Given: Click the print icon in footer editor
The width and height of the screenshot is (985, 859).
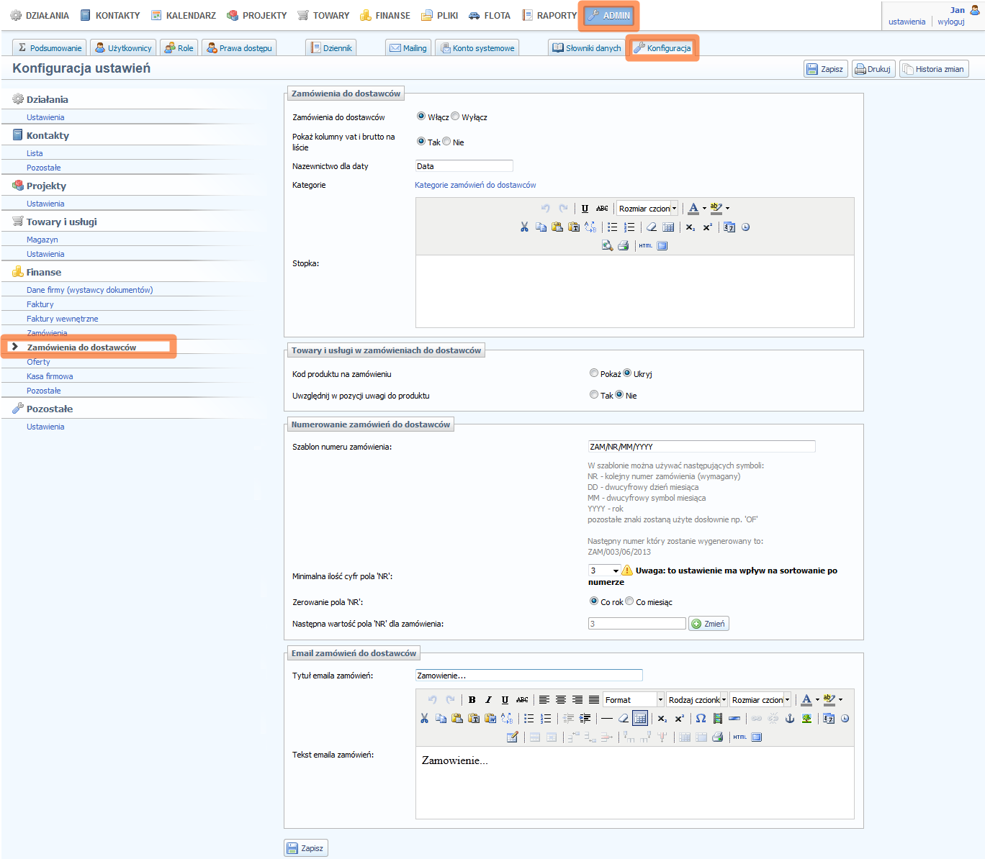Looking at the screenshot, I should 624,246.
